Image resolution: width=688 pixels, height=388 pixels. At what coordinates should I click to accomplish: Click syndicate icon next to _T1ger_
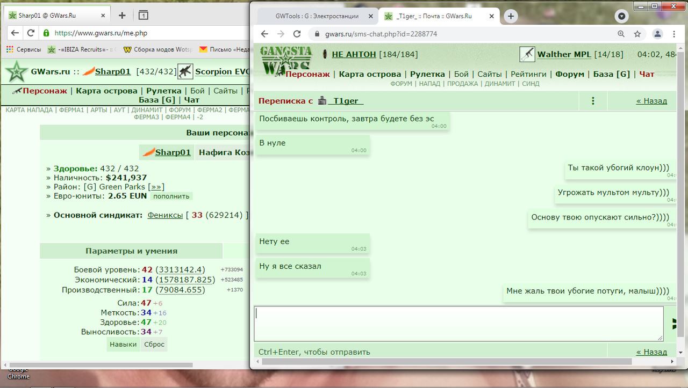tap(322, 100)
